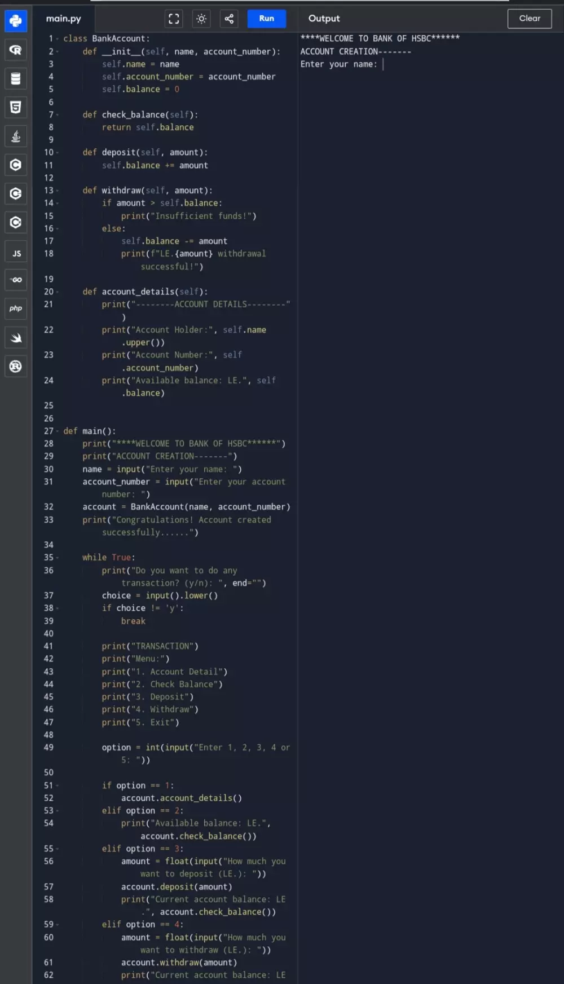Click 'account = BankAccount(name, account_number)' line
The width and height of the screenshot is (564, 984).
coord(187,507)
